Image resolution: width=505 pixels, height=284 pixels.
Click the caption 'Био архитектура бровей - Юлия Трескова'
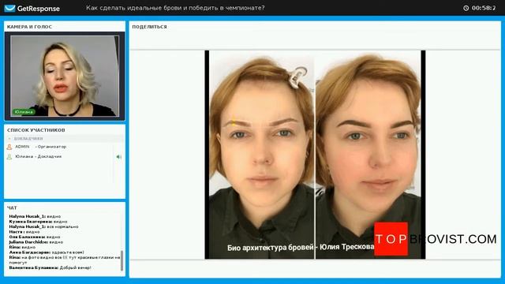tap(301, 247)
